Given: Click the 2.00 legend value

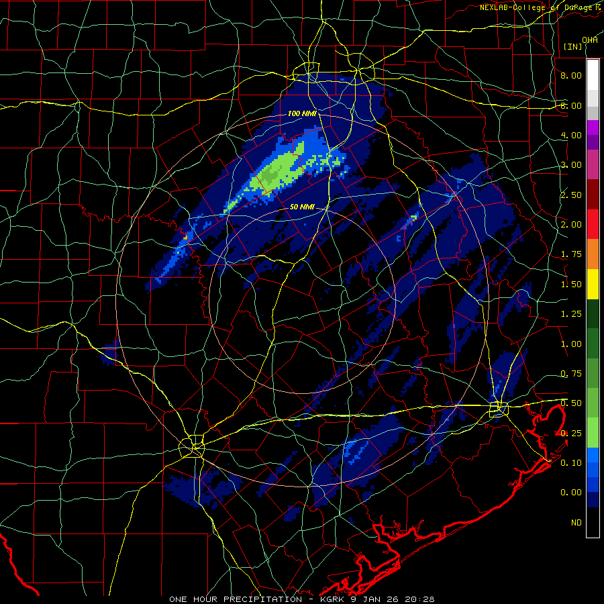Looking at the screenshot, I should (571, 225).
